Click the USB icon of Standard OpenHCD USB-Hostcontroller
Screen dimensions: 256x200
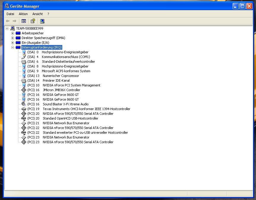click(x=24, y=118)
